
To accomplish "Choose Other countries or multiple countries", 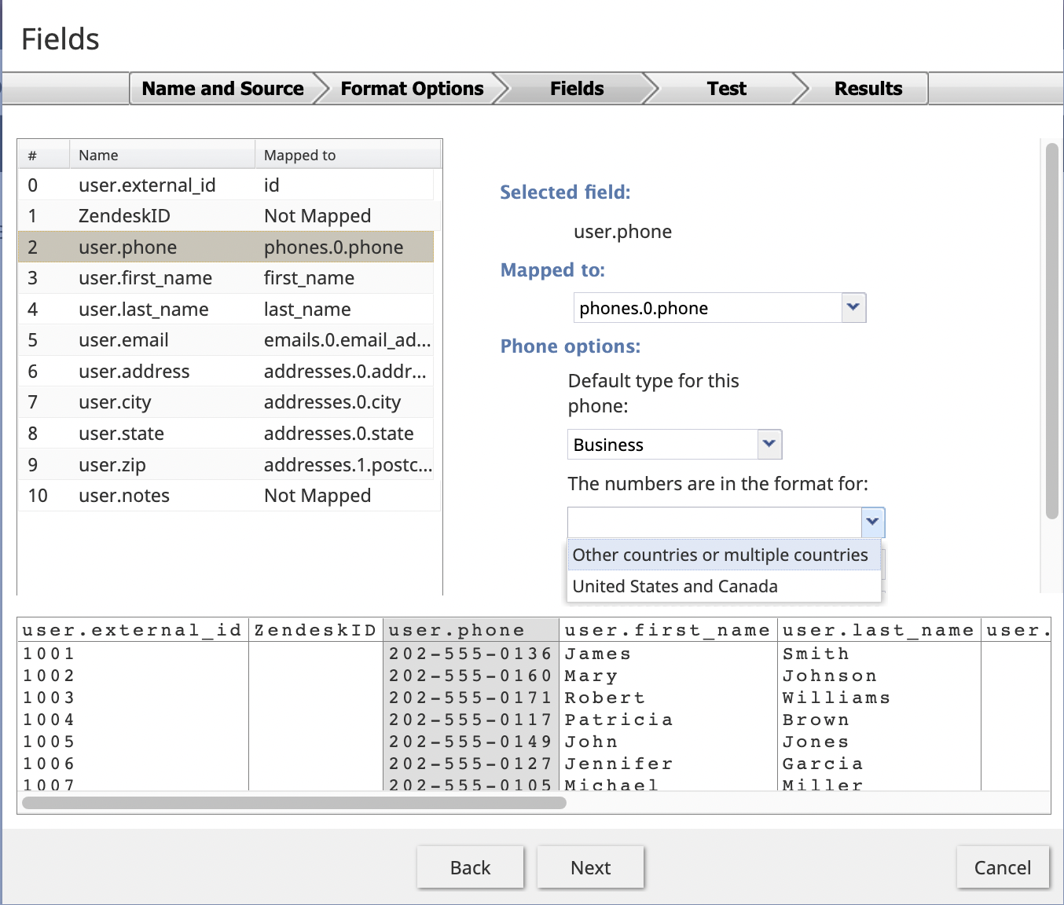I will click(723, 555).
